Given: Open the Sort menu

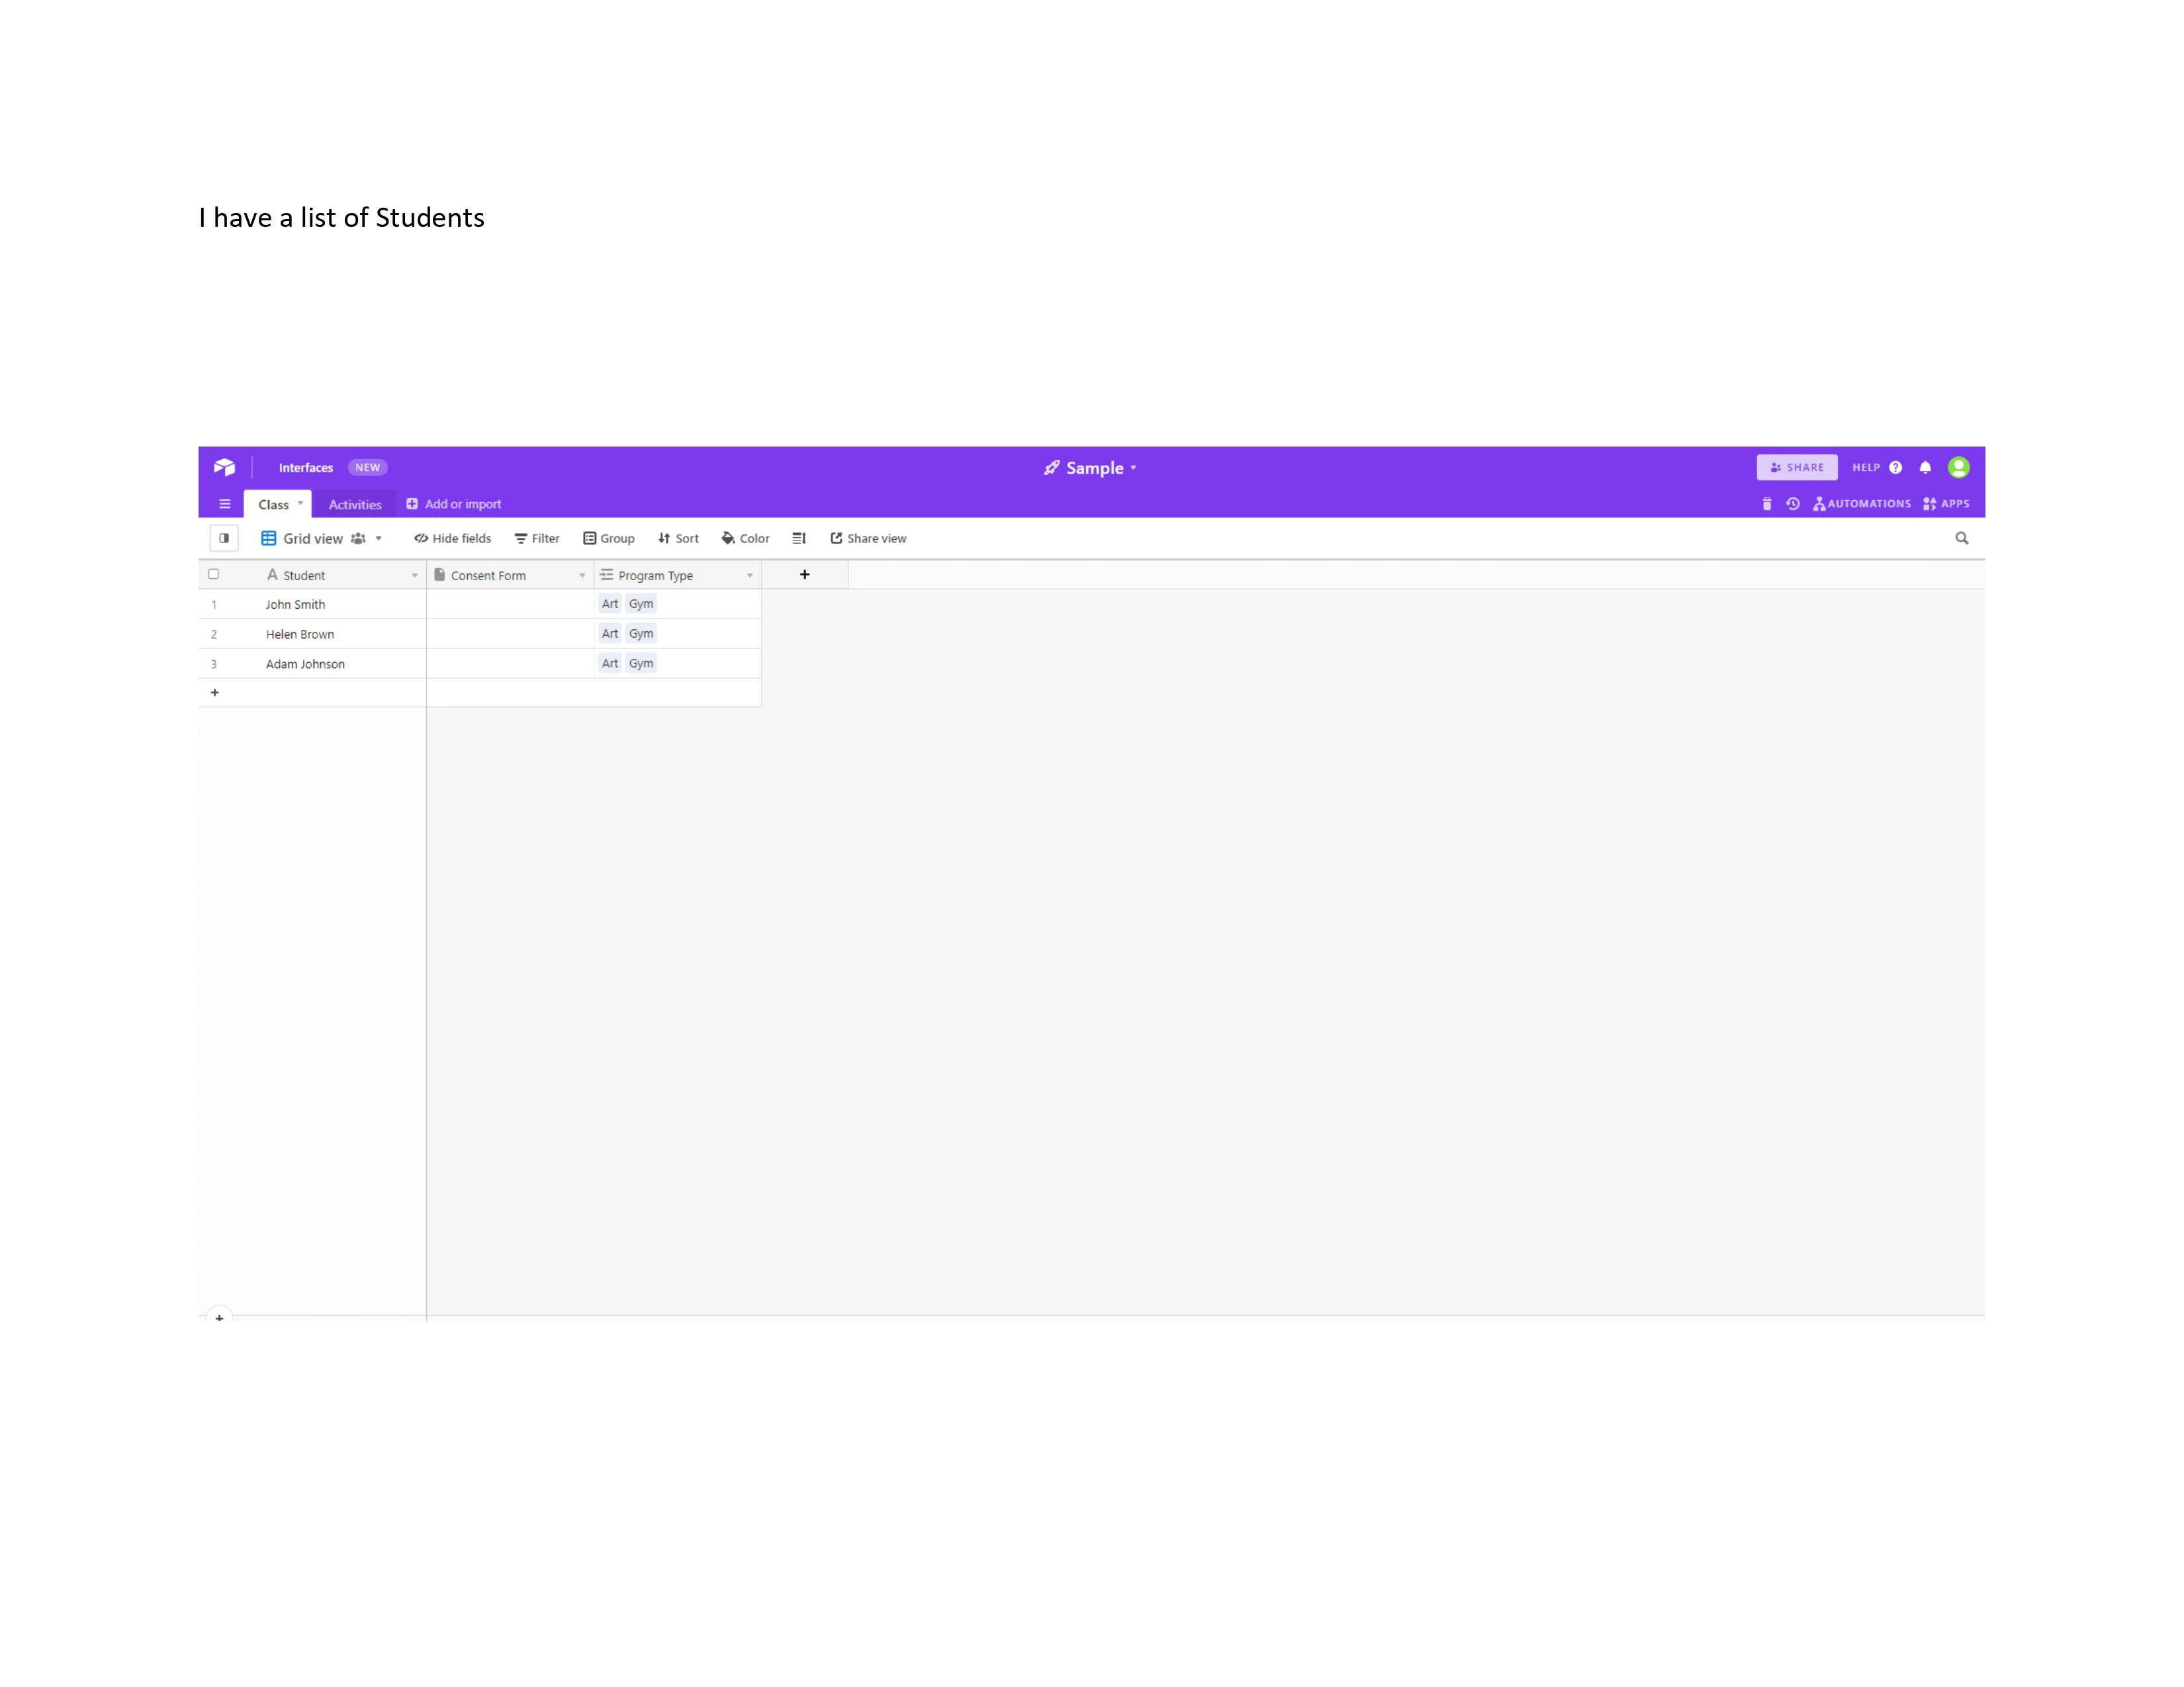Looking at the screenshot, I should [x=678, y=539].
